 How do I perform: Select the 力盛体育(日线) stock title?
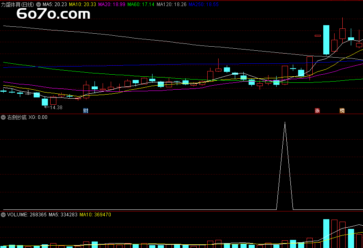17,4
